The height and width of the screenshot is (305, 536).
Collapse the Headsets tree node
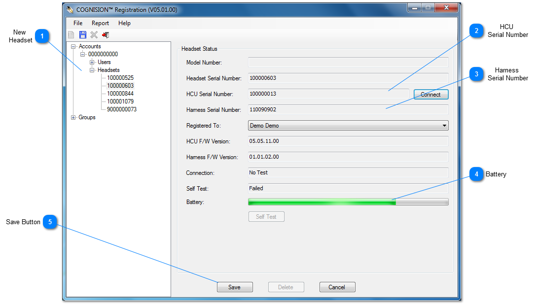92,70
